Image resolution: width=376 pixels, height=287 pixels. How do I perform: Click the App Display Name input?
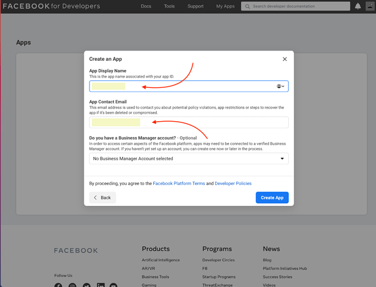189,86
